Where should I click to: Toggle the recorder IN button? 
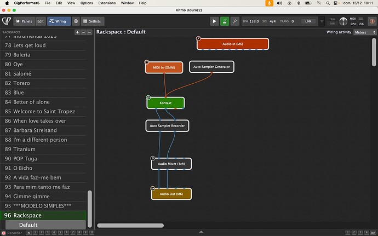point(28,233)
